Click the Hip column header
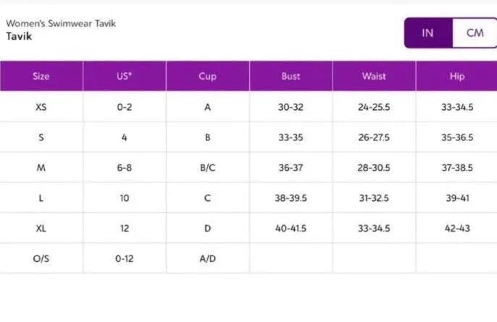497x322 pixels. tap(457, 76)
